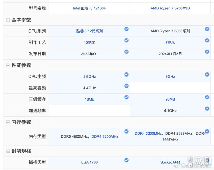Select the 2667MHz text
The height and width of the screenshot is (170, 214).
(x=170, y=140)
